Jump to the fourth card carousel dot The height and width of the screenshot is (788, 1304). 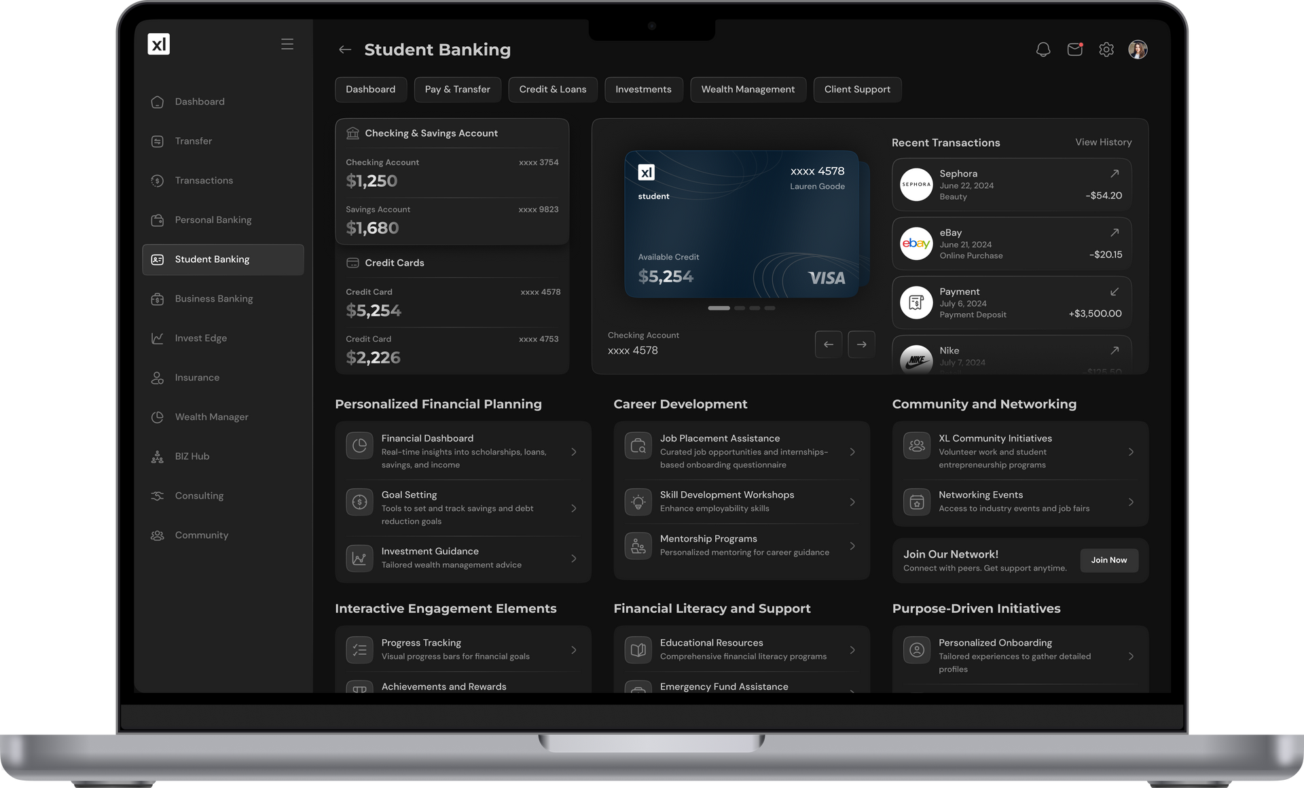click(769, 308)
